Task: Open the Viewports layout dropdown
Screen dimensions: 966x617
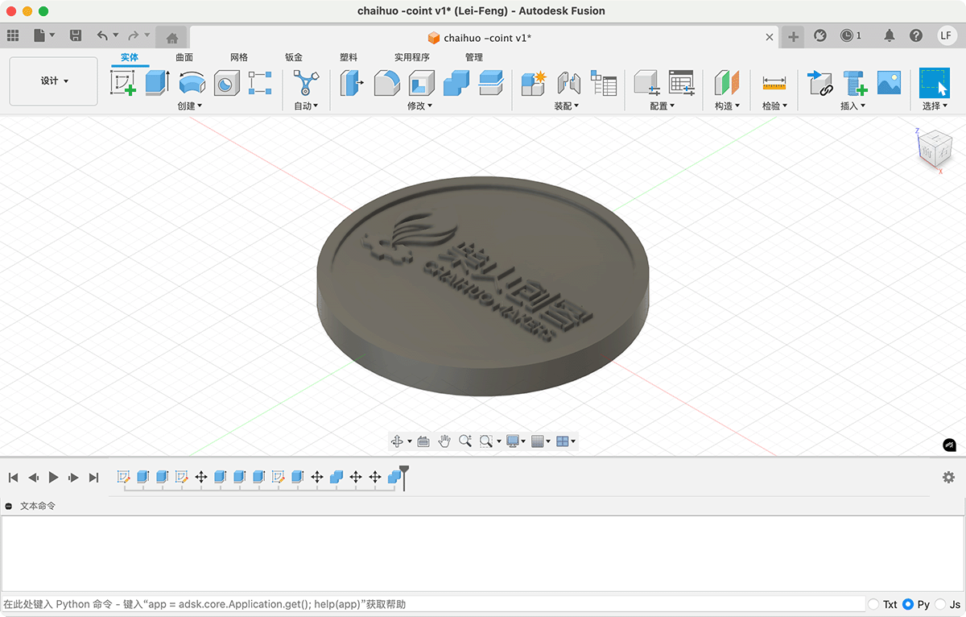Action: click(566, 441)
